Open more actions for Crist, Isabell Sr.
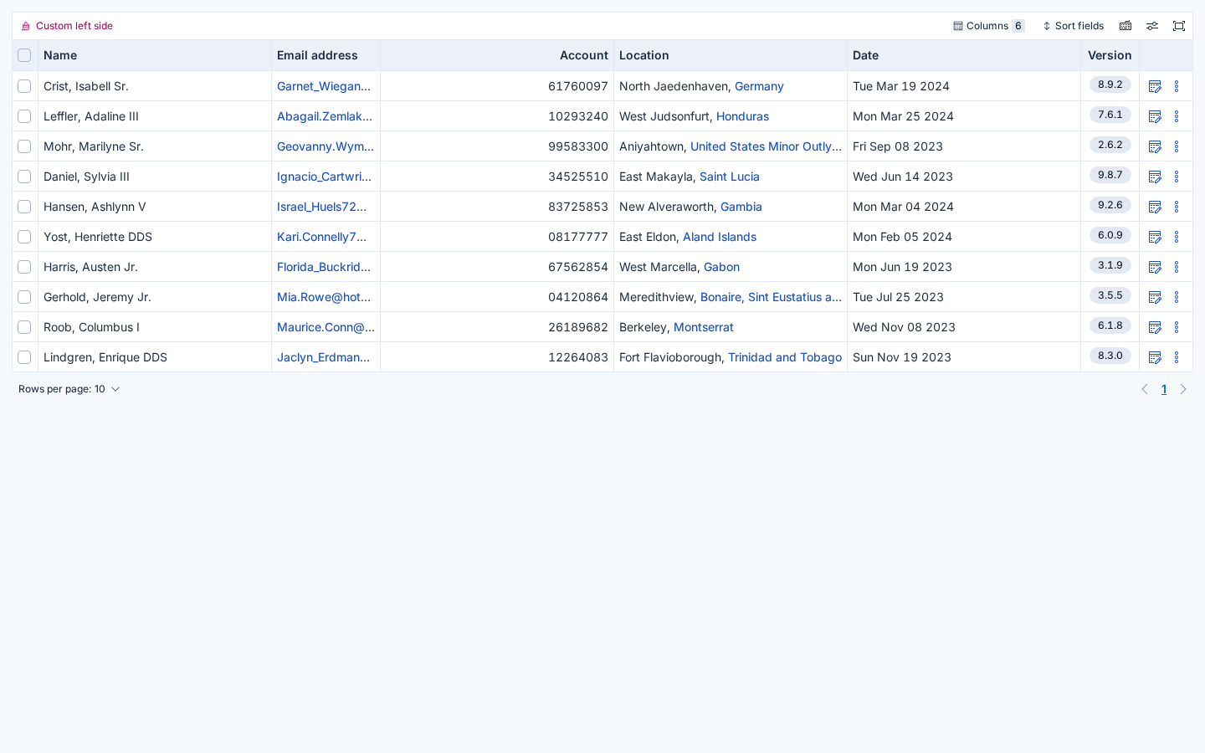Image resolution: width=1205 pixels, height=753 pixels. tap(1177, 86)
